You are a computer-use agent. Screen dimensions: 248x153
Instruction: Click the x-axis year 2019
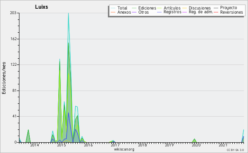(169, 145)
